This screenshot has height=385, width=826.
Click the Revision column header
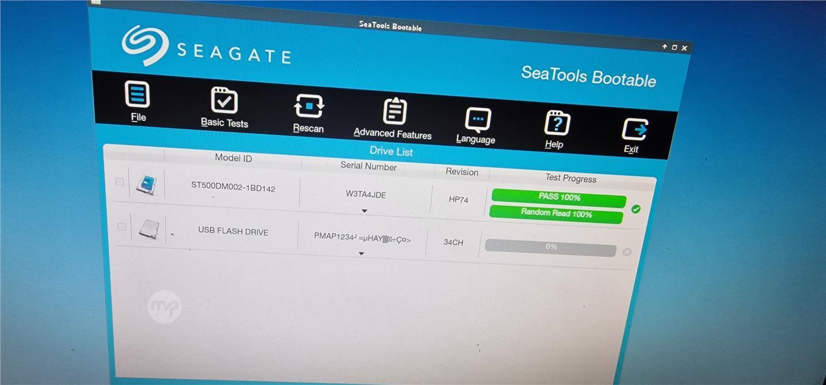[x=462, y=172]
